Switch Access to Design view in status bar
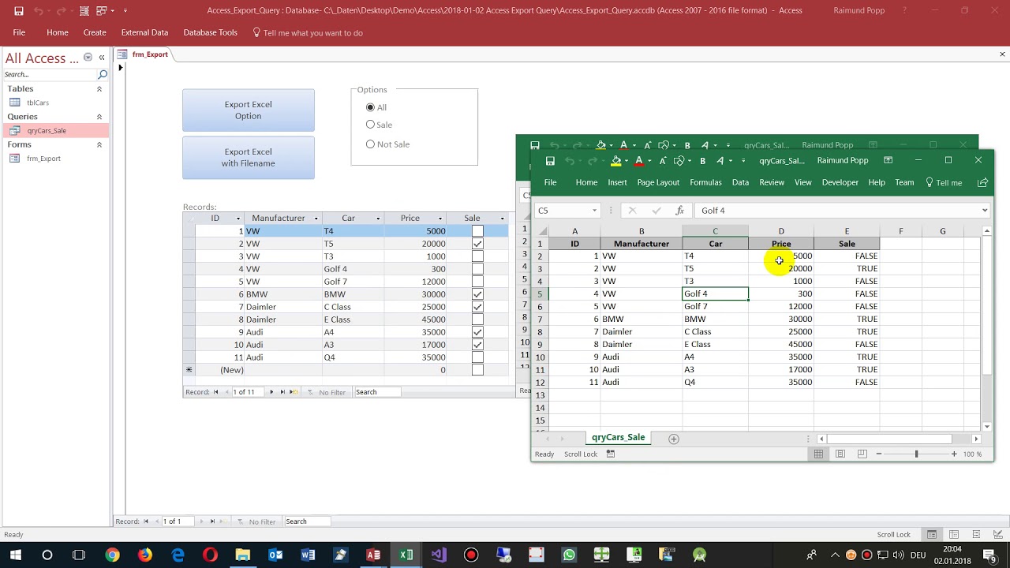 (x=998, y=534)
